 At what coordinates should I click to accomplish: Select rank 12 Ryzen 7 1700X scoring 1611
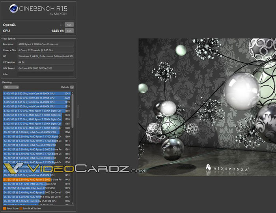click(x=37, y=141)
